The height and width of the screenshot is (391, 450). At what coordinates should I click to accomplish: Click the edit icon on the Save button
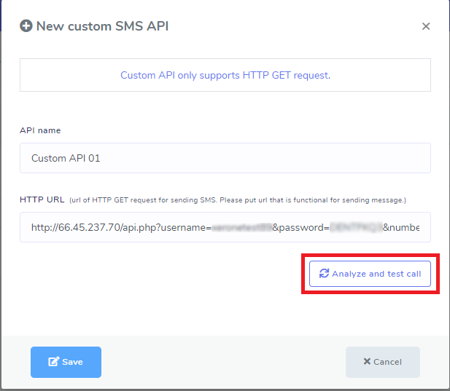click(x=53, y=362)
